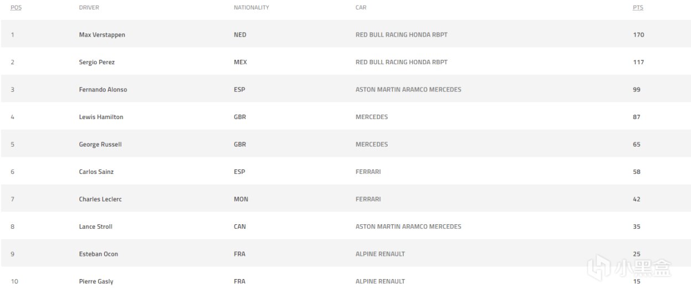Open Max Verstappen's driver link
The width and height of the screenshot is (691, 289).
tap(102, 35)
